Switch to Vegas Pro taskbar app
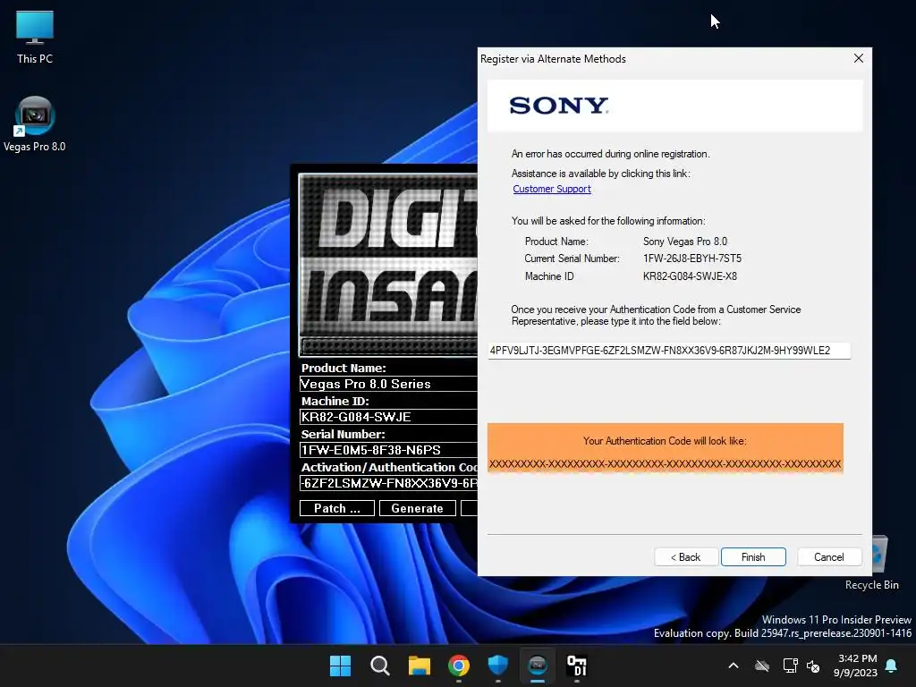The height and width of the screenshot is (687, 916). [x=538, y=666]
